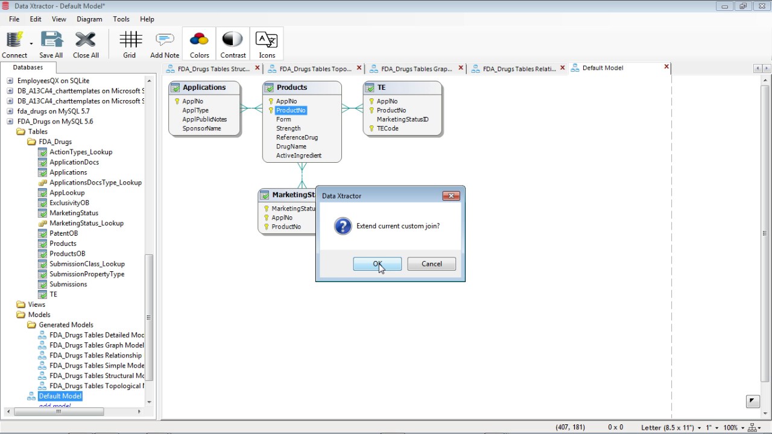Select the Models folder in tree
Image resolution: width=772 pixels, height=434 pixels.
point(39,315)
